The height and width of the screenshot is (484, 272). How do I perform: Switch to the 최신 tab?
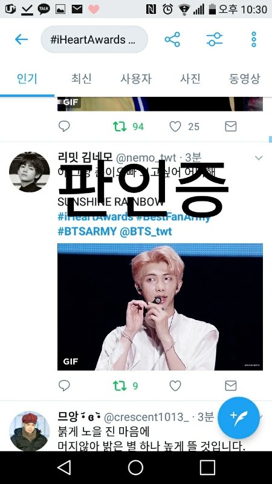(x=81, y=79)
